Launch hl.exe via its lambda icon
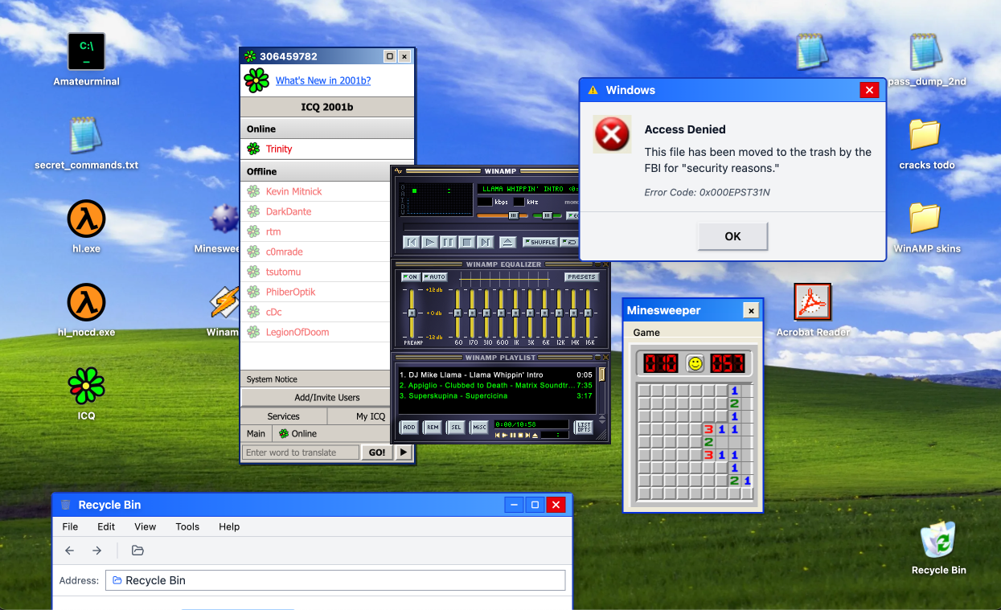The height and width of the screenshot is (610, 1001). [86, 218]
